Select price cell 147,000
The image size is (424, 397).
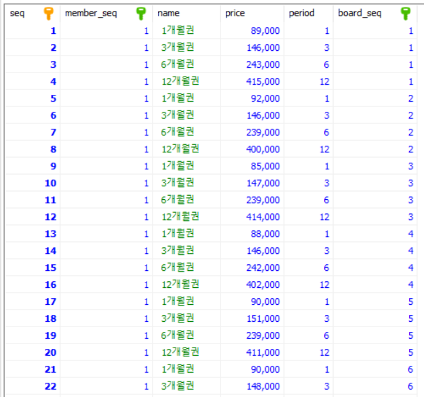click(252, 183)
